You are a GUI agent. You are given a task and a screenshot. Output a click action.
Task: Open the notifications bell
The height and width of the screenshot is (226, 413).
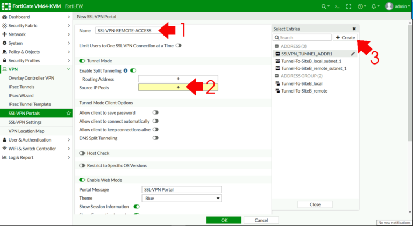pyautogui.click(x=375, y=6)
